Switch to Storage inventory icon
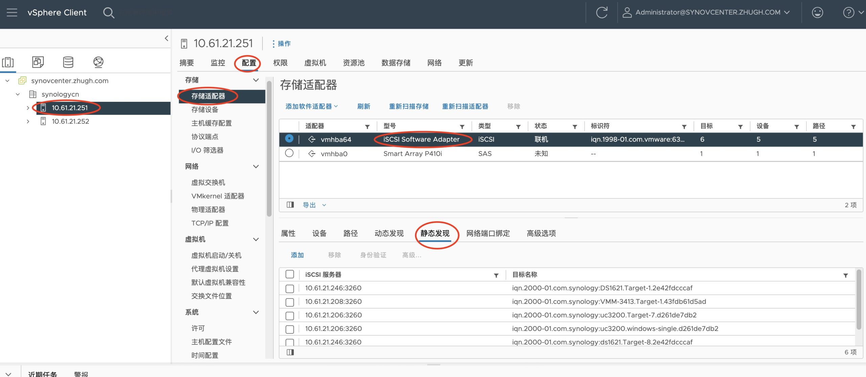This screenshot has width=866, height=377. pyautogui.click(x=68, y=62)
